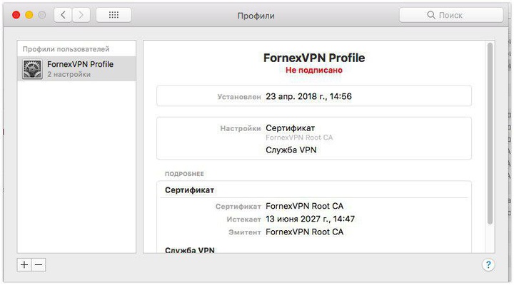
Task: Click the magnifier icon in search
Action: (431, 15)
